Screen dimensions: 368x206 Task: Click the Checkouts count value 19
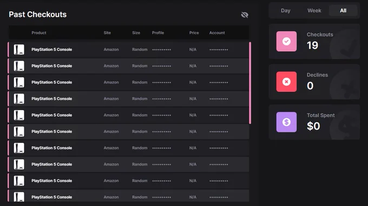point(312,45)
